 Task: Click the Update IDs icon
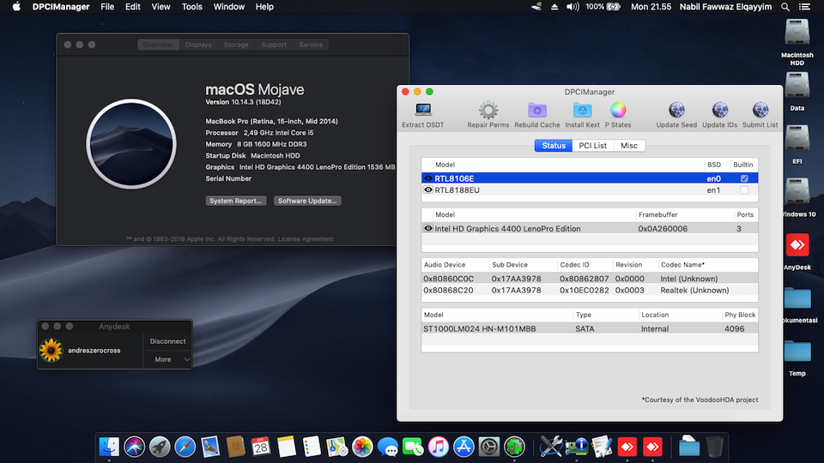coord(719,111)
